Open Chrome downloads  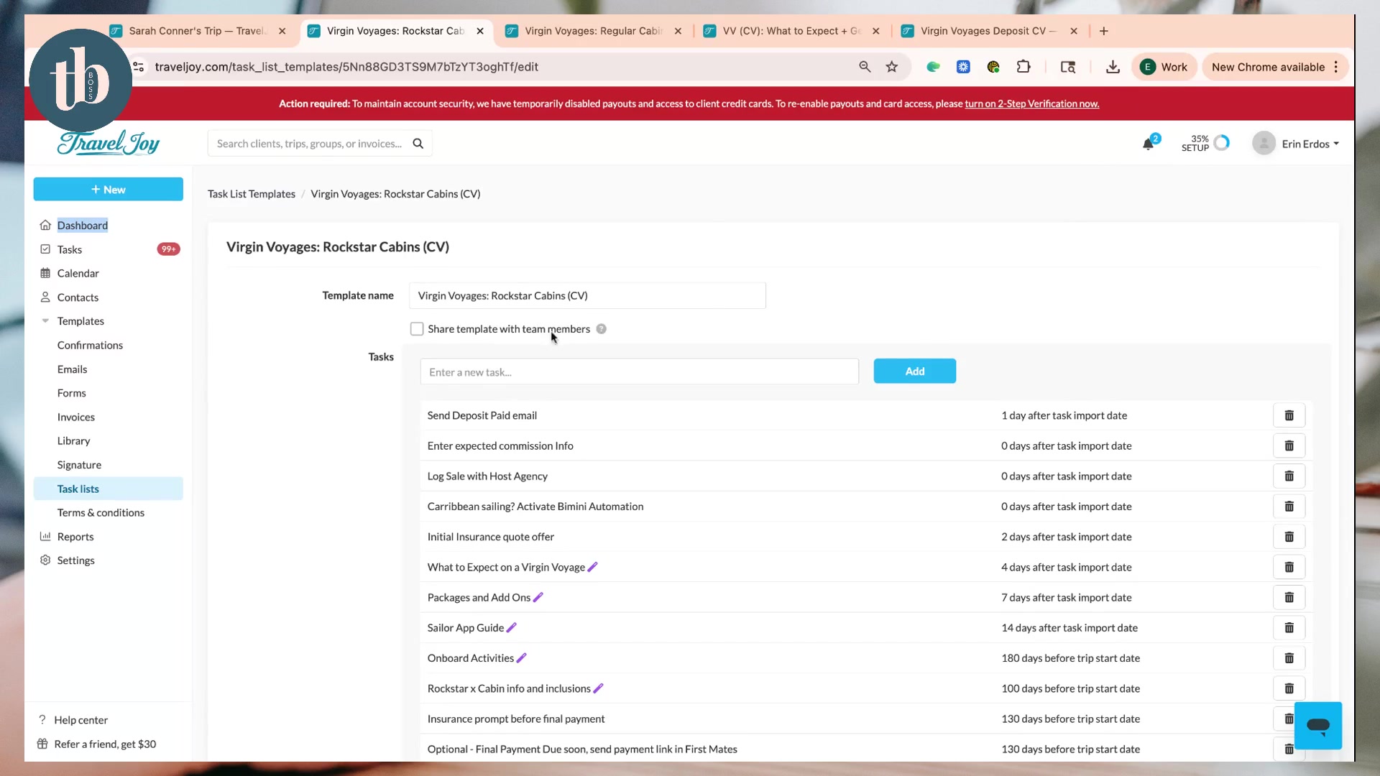(x=1113, y=67)
